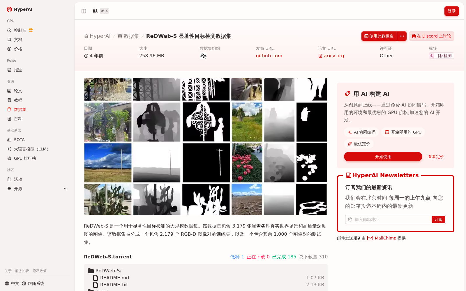466x291 pixels.
Task: Click the 订阅 subscribe button
Action: (438, 219)
